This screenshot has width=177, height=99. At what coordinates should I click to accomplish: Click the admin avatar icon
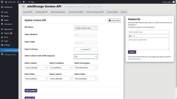[174, 2]
